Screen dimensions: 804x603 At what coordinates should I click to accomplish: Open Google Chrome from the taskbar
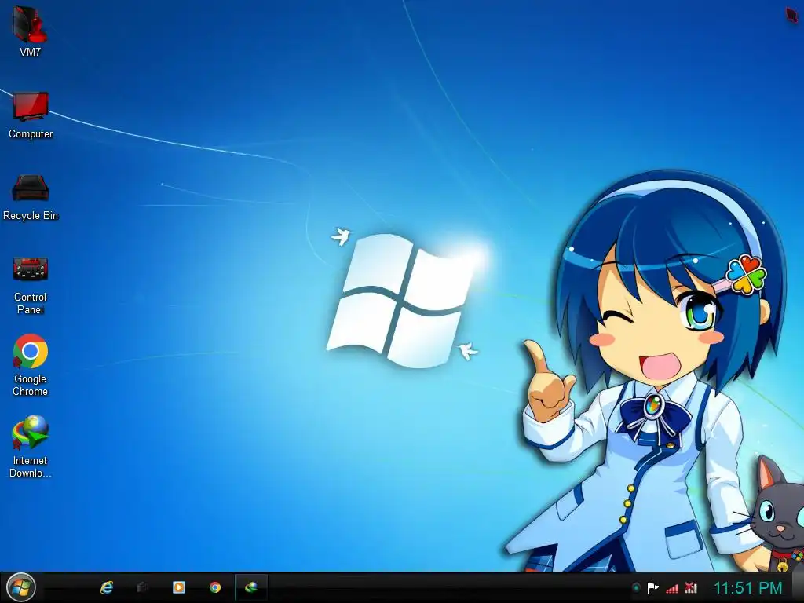[x=215, y=587]
